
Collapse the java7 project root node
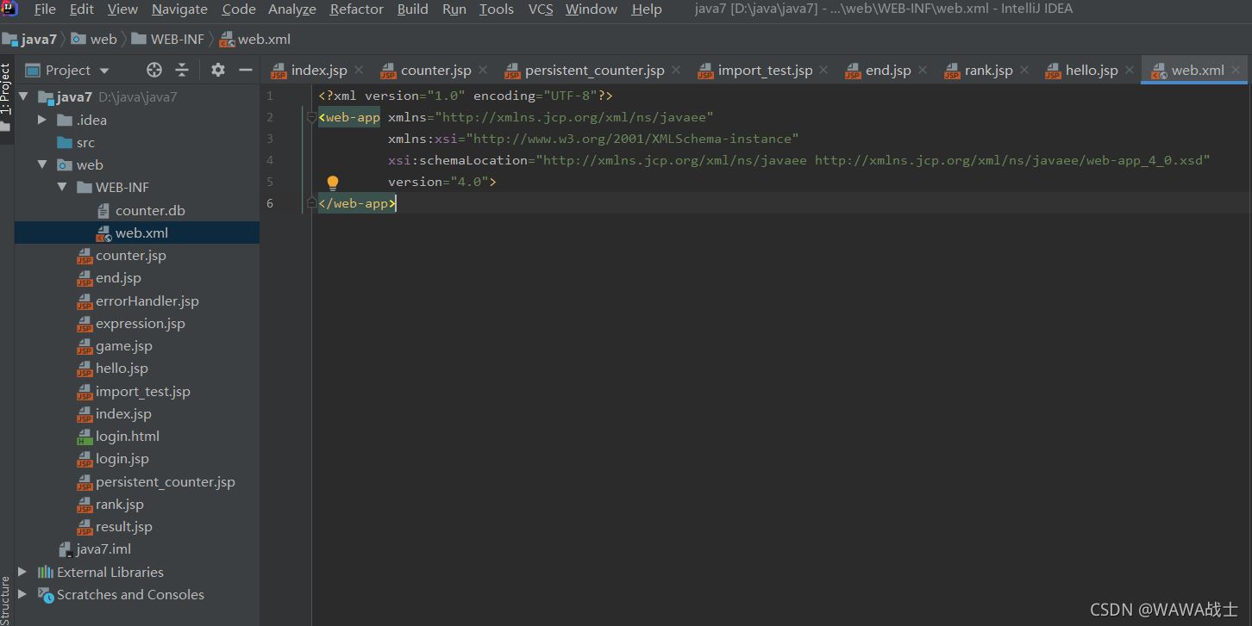(23, 96)
